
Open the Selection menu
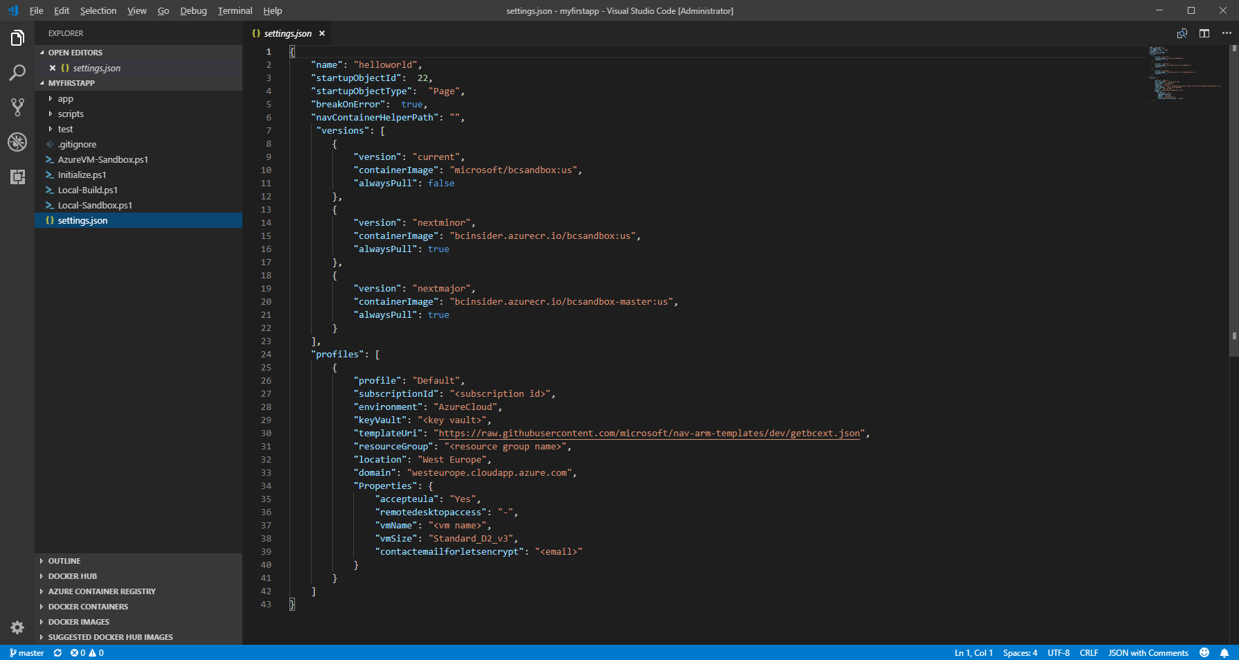click(98, 10)
